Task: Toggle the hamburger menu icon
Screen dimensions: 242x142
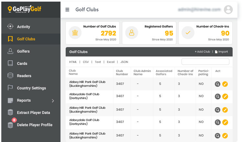Action: pos(67,10)
